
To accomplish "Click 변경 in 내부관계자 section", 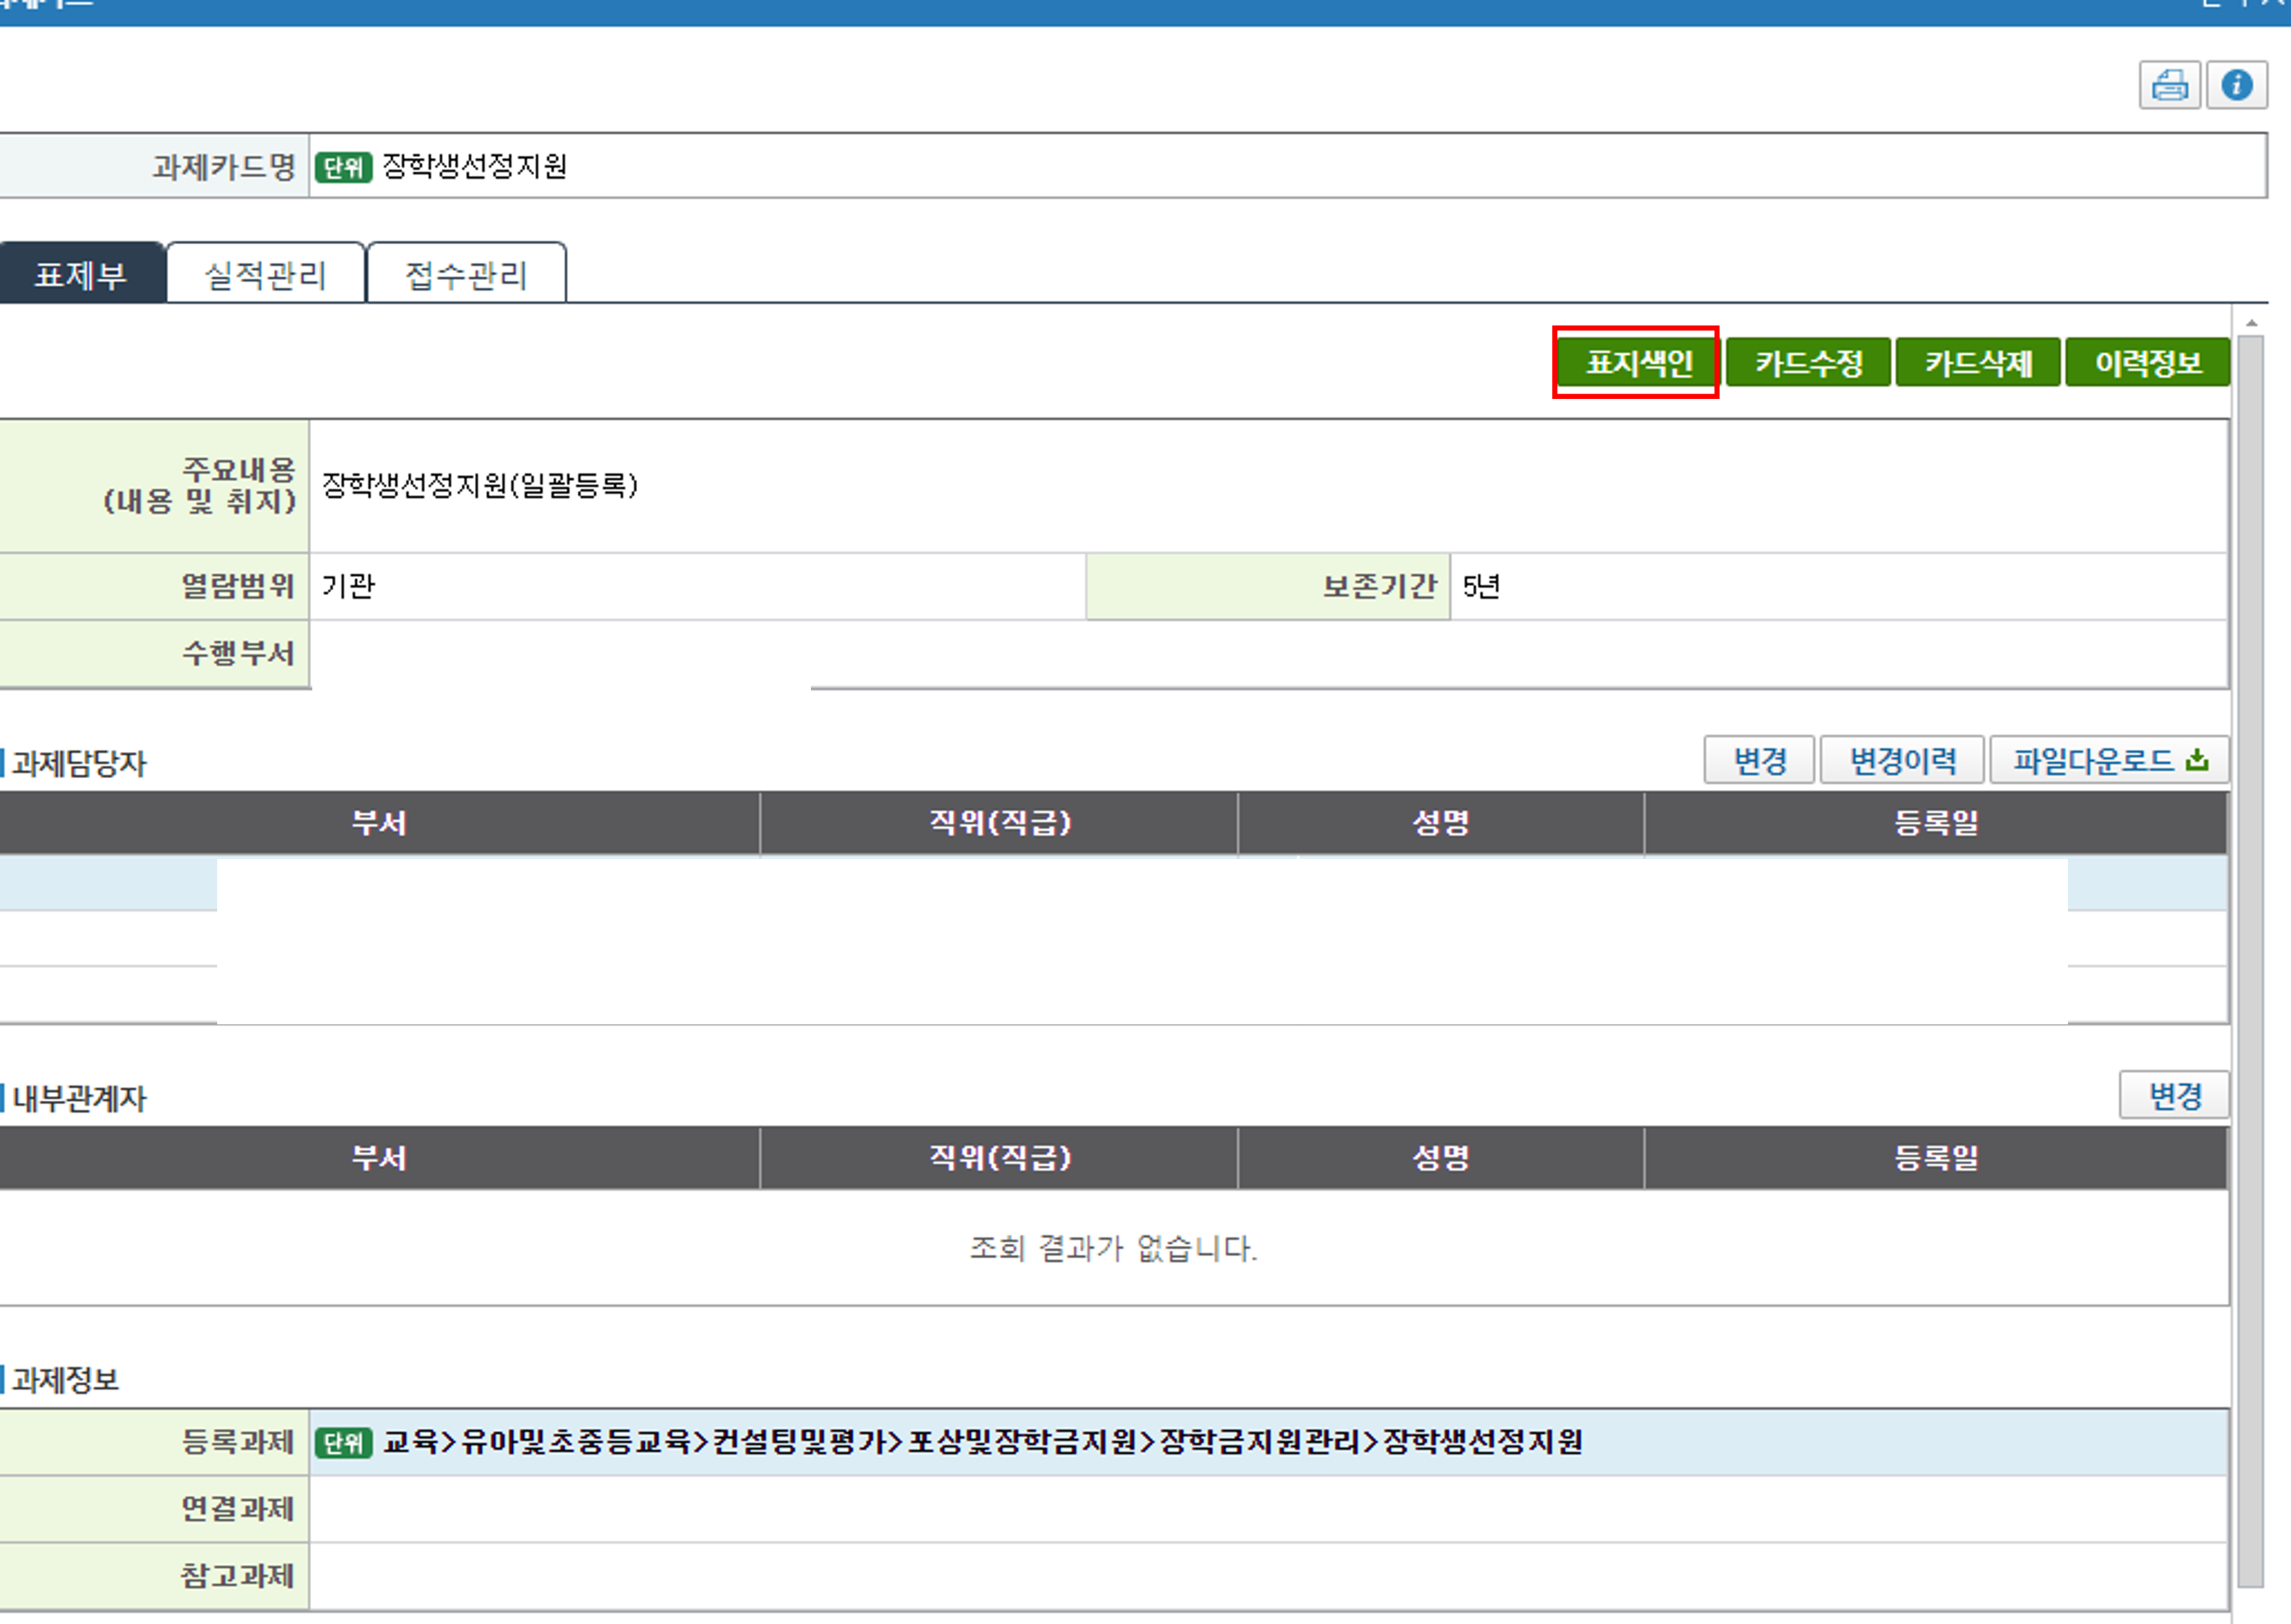I will 2174,1096.
